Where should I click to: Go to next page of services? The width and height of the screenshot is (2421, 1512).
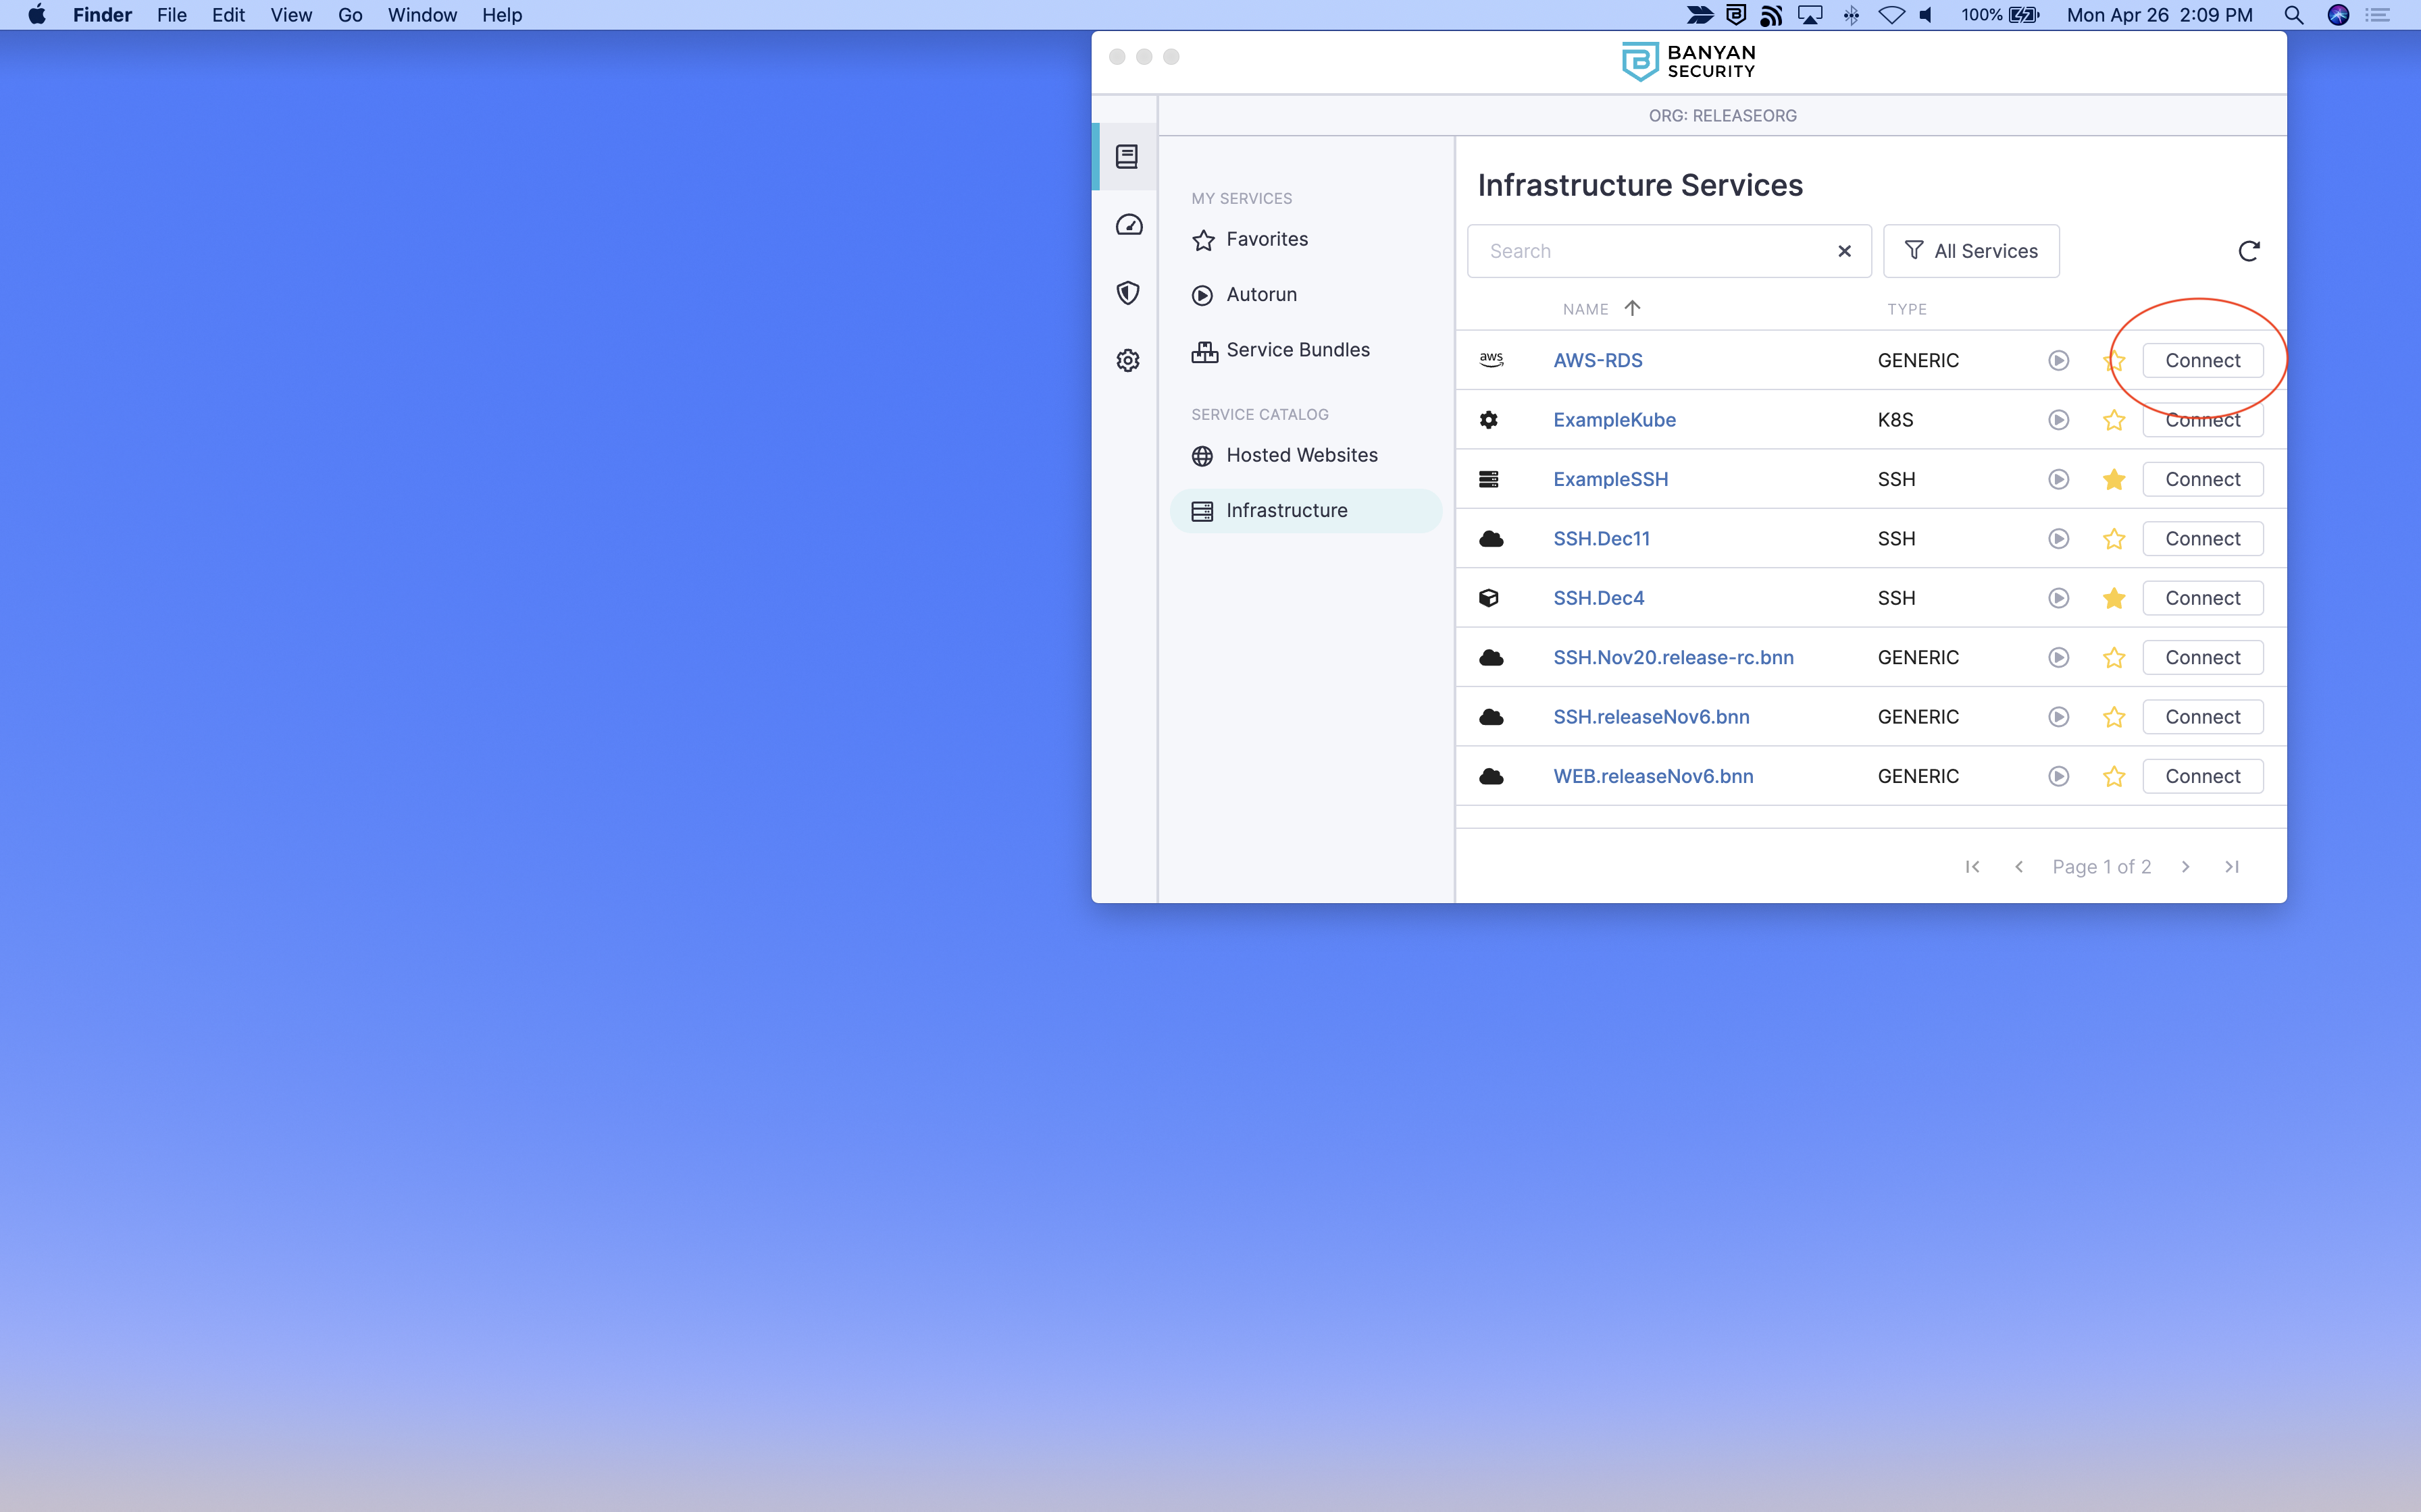2185,867
